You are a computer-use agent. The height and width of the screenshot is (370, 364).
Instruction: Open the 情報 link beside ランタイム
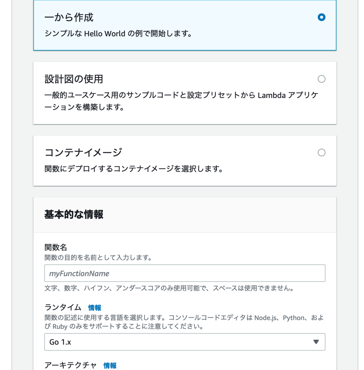click(95, 308)
